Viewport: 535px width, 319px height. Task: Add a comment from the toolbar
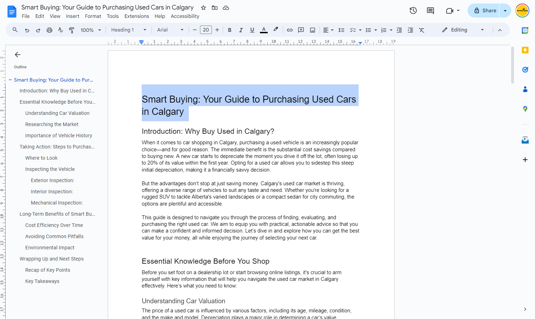click(301, 30)
